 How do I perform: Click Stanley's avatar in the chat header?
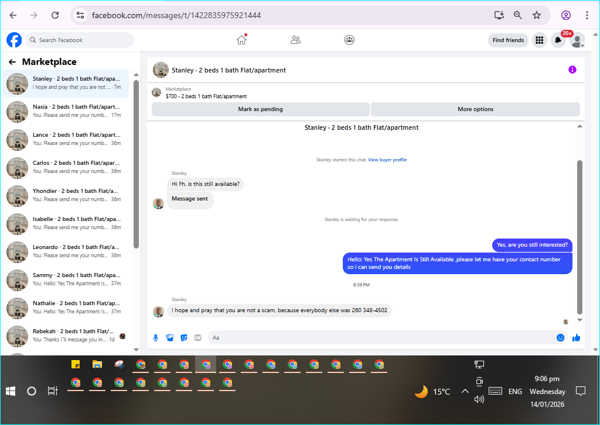161,70
